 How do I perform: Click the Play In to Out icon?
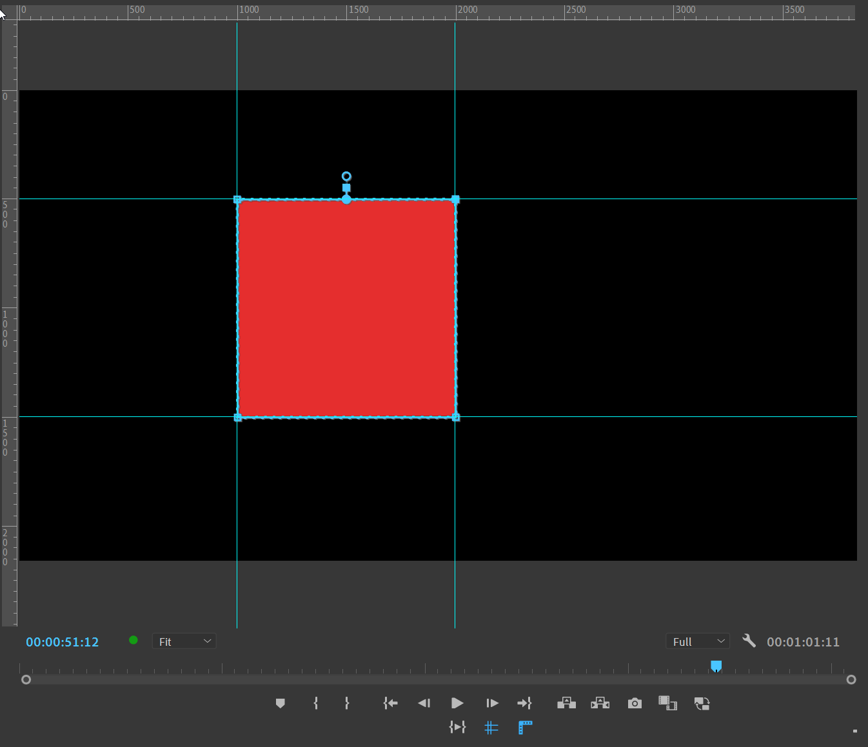click(458, 727)
